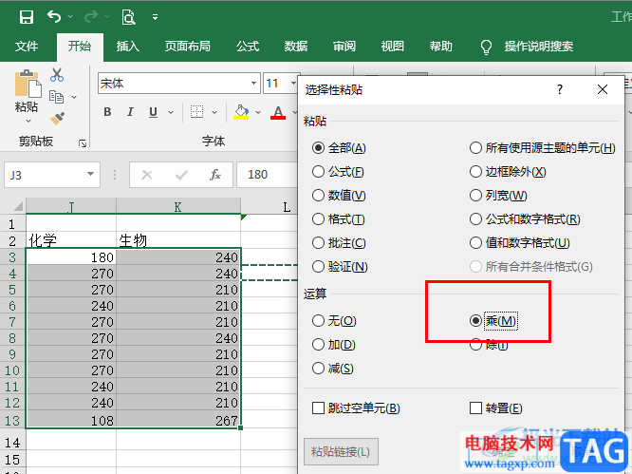632x474 pixels.
Task: Click the formula bar showing 180
Action: click(267, 175)
